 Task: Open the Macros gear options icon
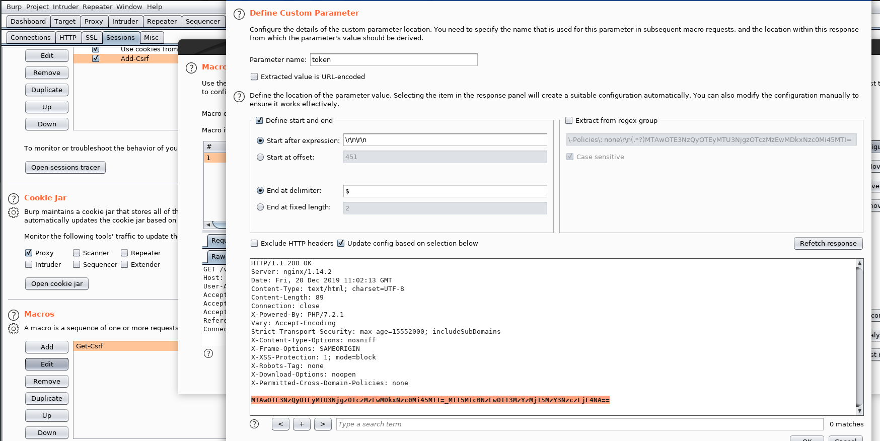14,329
